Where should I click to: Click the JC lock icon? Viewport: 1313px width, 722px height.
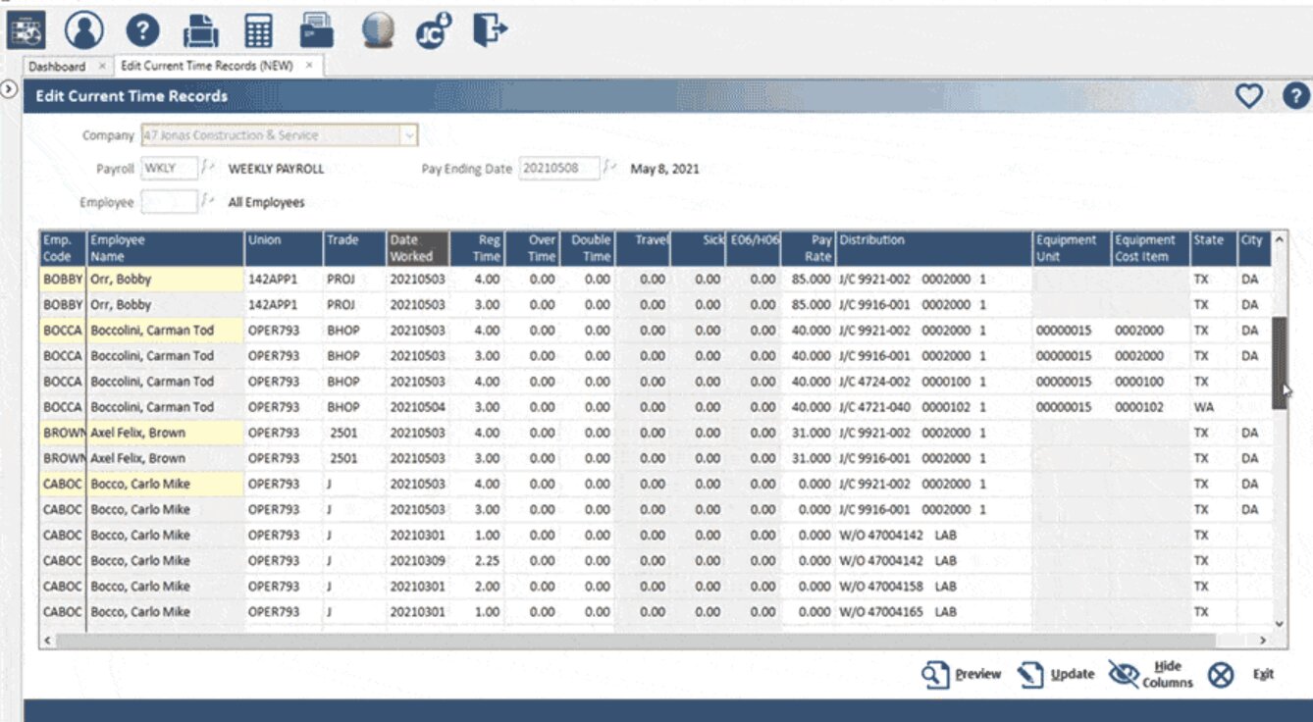pos(432,31)
